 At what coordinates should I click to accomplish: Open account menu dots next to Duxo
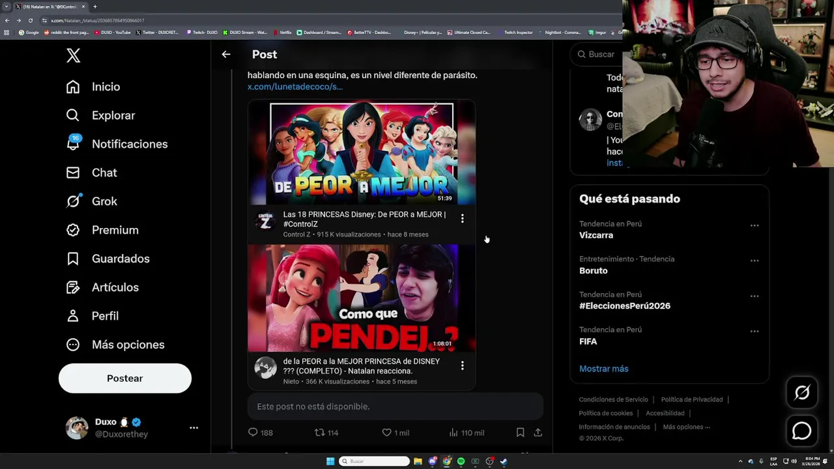194,428
